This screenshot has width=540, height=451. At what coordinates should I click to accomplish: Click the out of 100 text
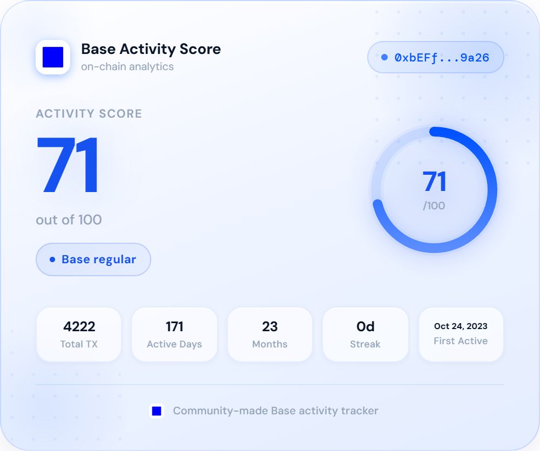tap(69, 220)
